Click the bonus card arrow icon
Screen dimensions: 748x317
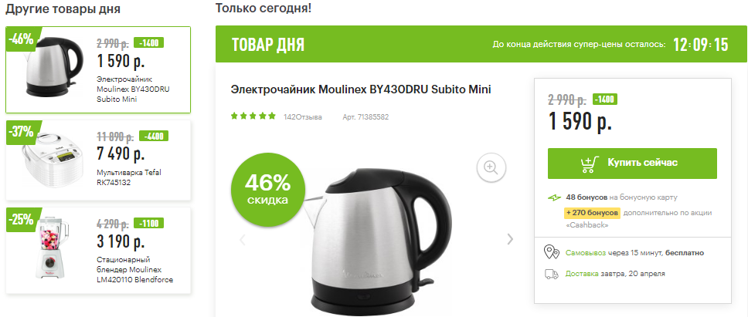tap(554, 197)
